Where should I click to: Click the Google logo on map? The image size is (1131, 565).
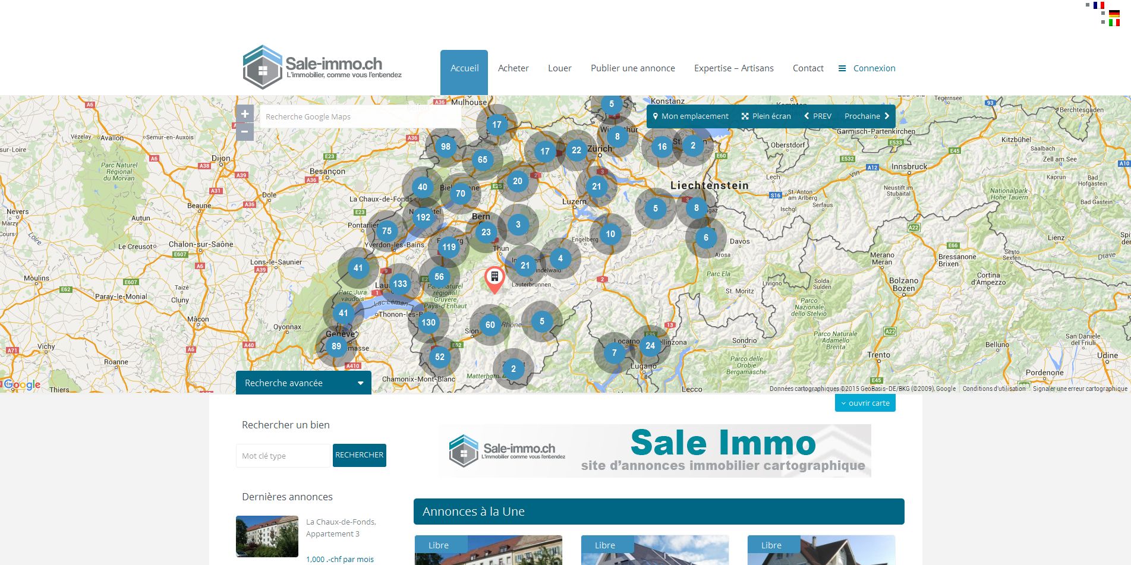(x=21, y=384)
